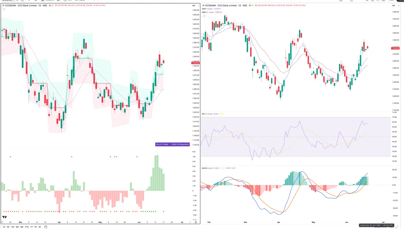
Task: Click the ICICI logo on left chart title
Action: (3, 6)
